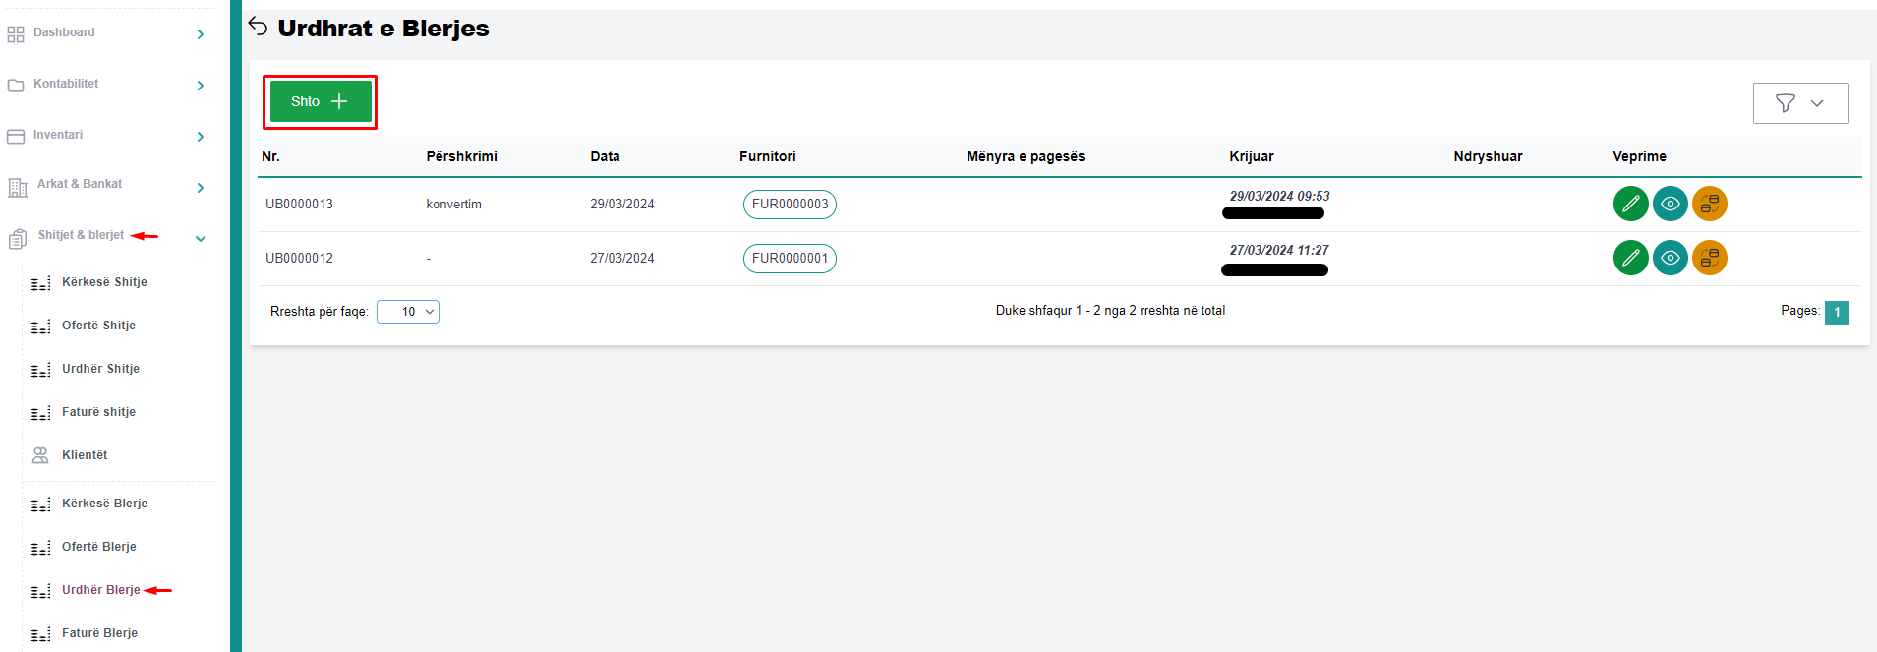Click the orange convert icon for UB0000013
The width and height of the screenshot is (1877, 652).
tap(1709, 204)
